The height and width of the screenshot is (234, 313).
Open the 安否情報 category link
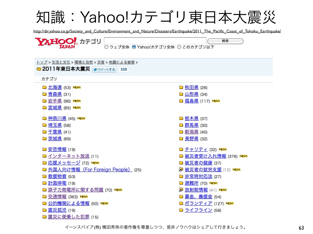click(x=57, y=149)
